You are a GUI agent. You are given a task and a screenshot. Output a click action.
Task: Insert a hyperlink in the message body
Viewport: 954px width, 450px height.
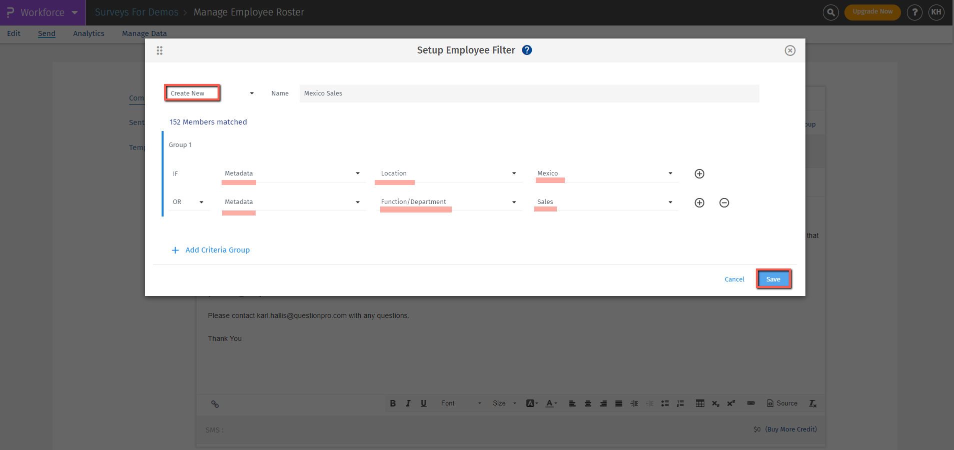click(750, 403)
